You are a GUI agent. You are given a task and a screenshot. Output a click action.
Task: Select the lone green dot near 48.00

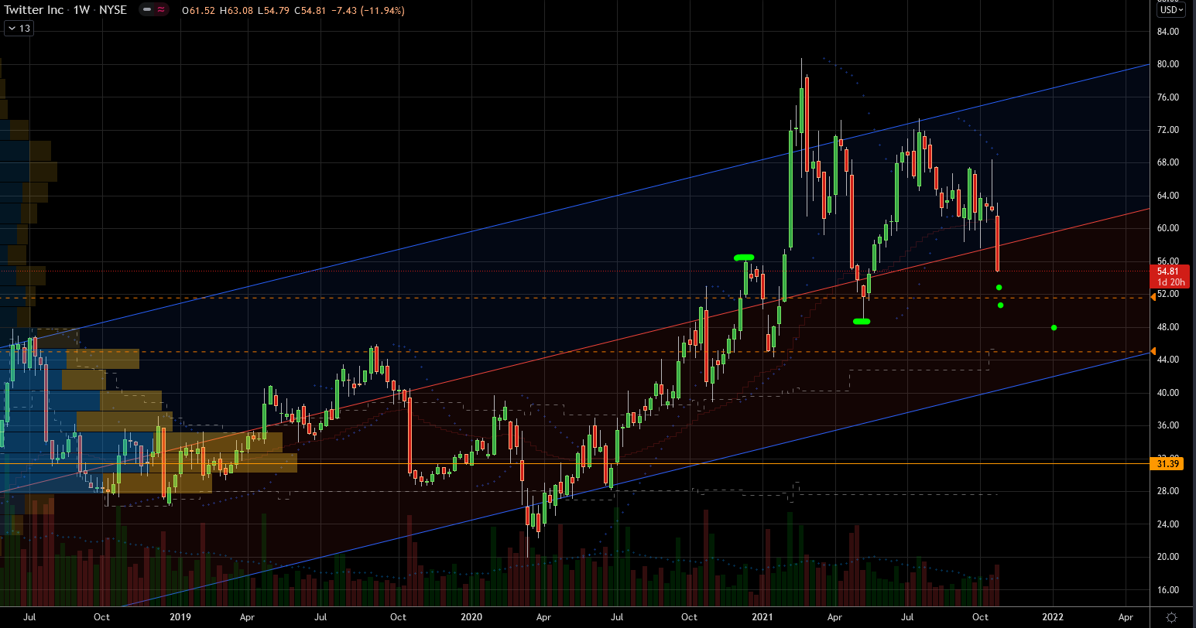pos(1054,328)
